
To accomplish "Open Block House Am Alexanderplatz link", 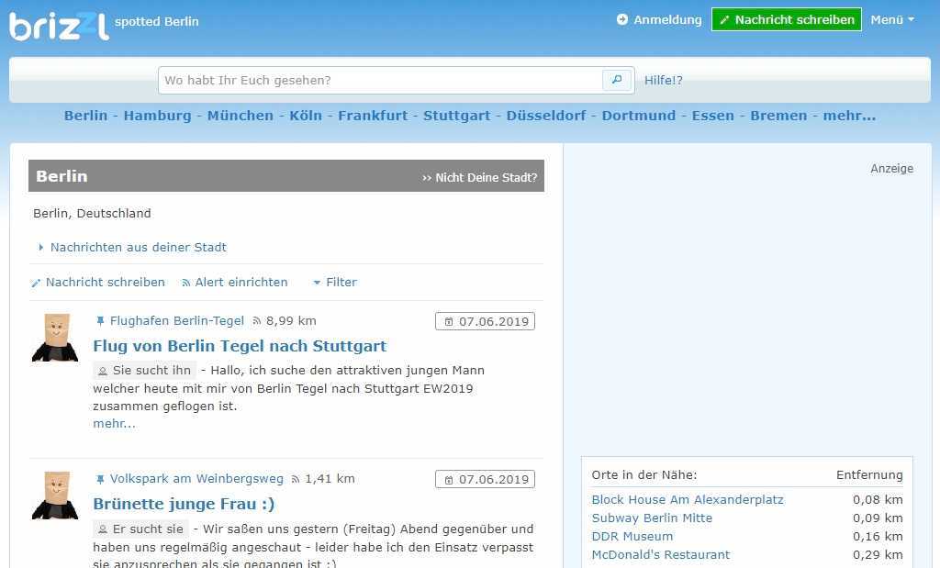I will coord(688,500).
